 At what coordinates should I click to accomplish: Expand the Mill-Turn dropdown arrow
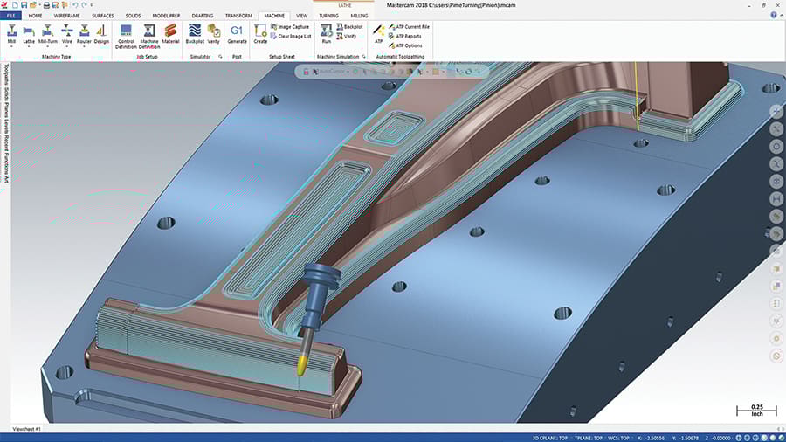click(48, 46)
